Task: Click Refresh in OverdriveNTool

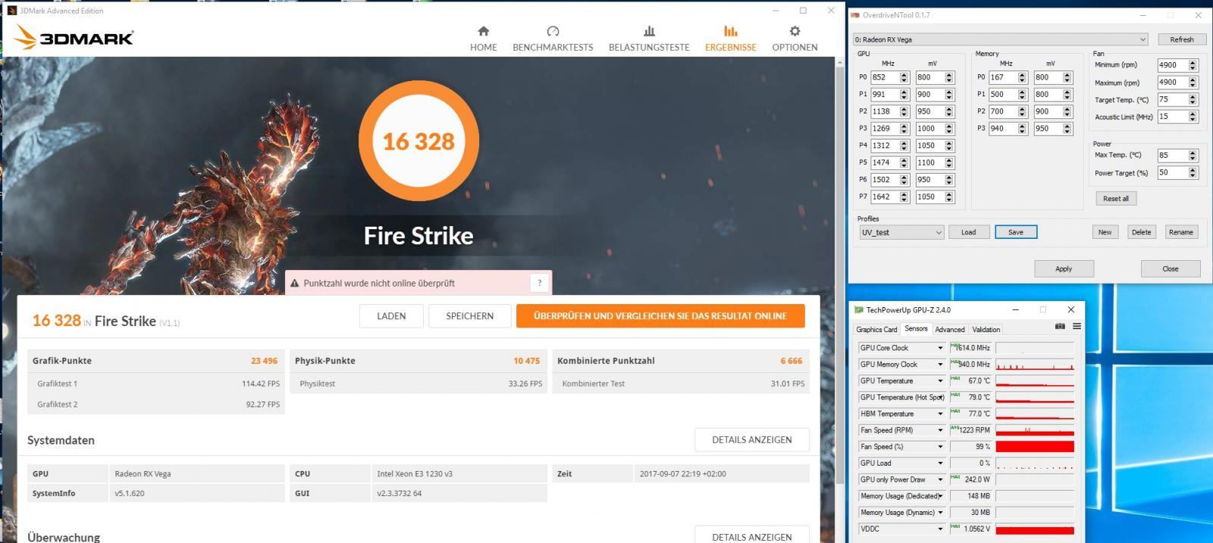Action: (x=1182, y=39)
